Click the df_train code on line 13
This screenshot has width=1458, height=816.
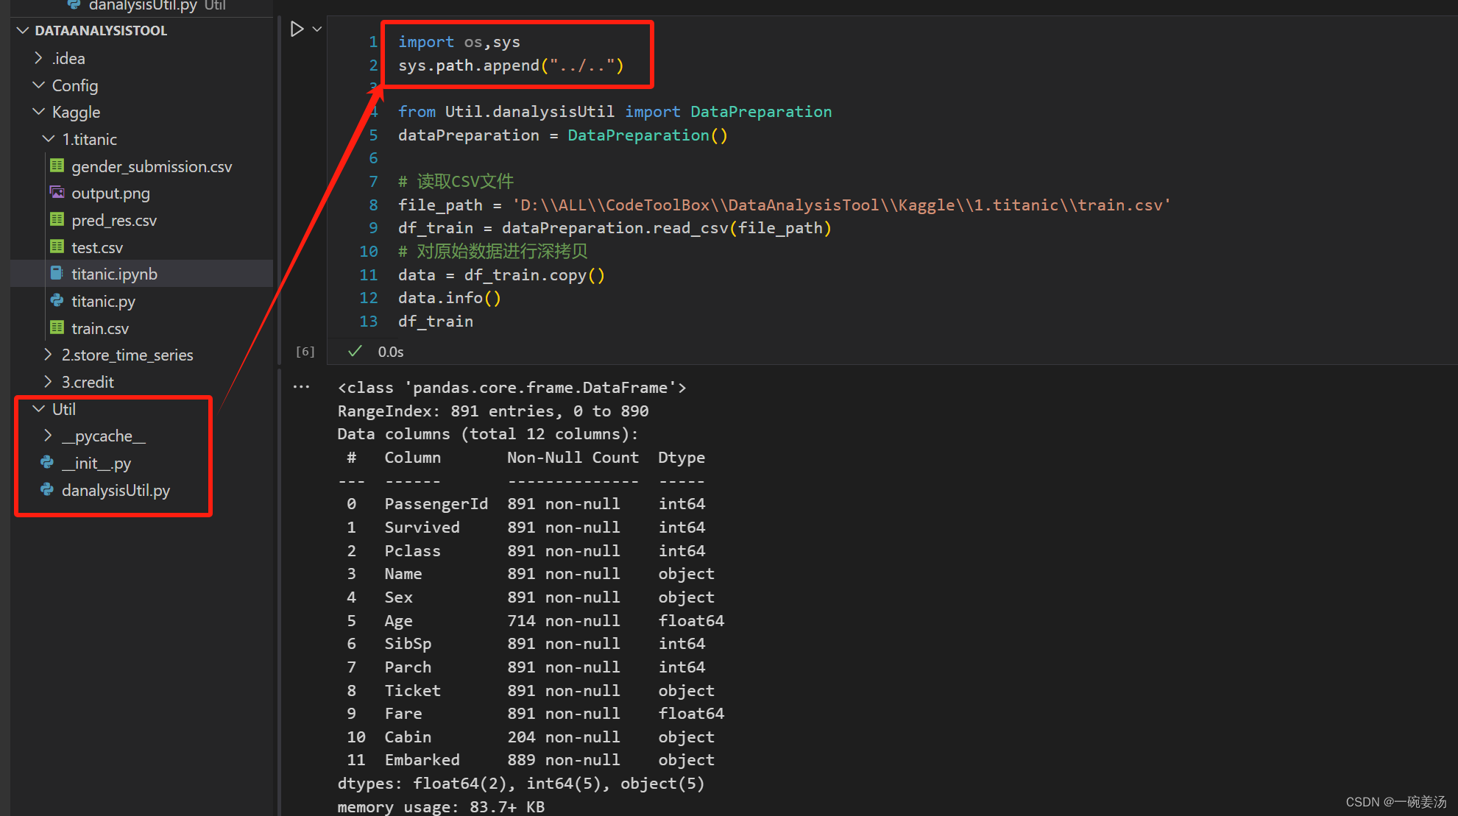436,322
